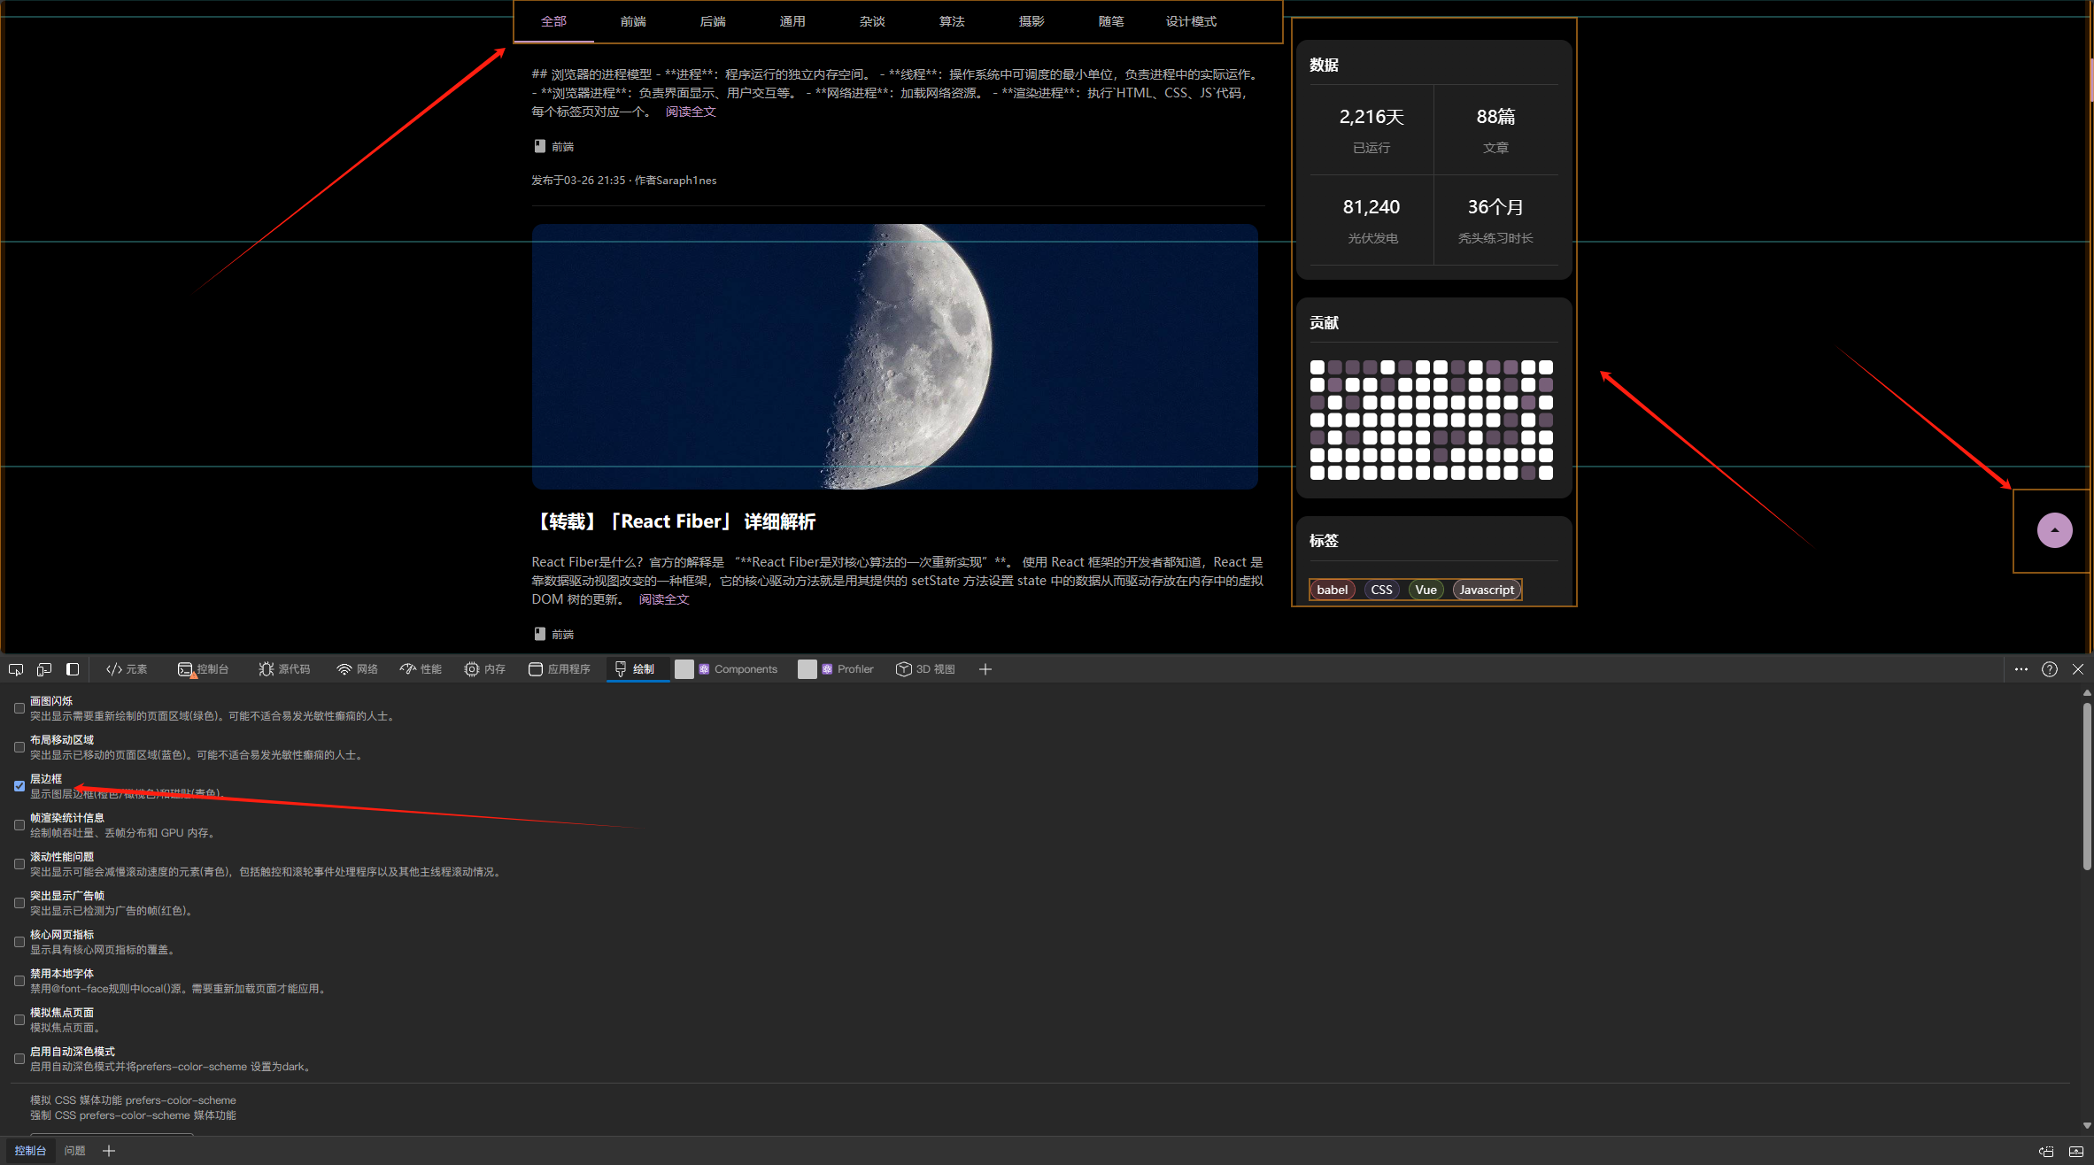Enable the 帧渲染统计信息 checkbox
This screenshot has height=1165, width=2094.
pyautogui.click(x=19, y=825)
